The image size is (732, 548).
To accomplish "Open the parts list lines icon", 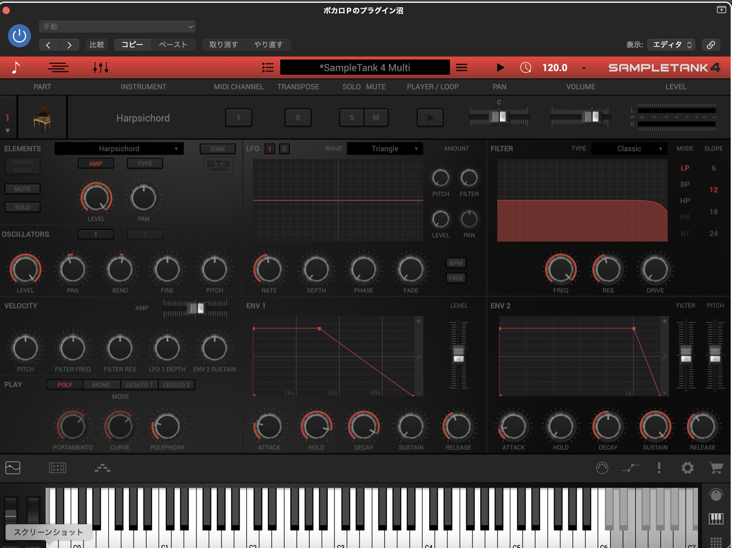I will point(59,68).
